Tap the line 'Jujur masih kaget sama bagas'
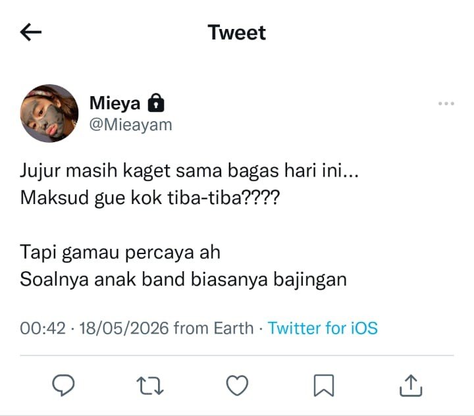This screenshot has height=416, width=474. pyautogui.click(x=149, y=171)
